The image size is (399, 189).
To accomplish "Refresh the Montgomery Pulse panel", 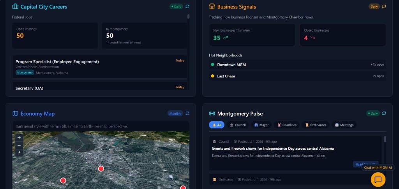I will tap(384, 113).
